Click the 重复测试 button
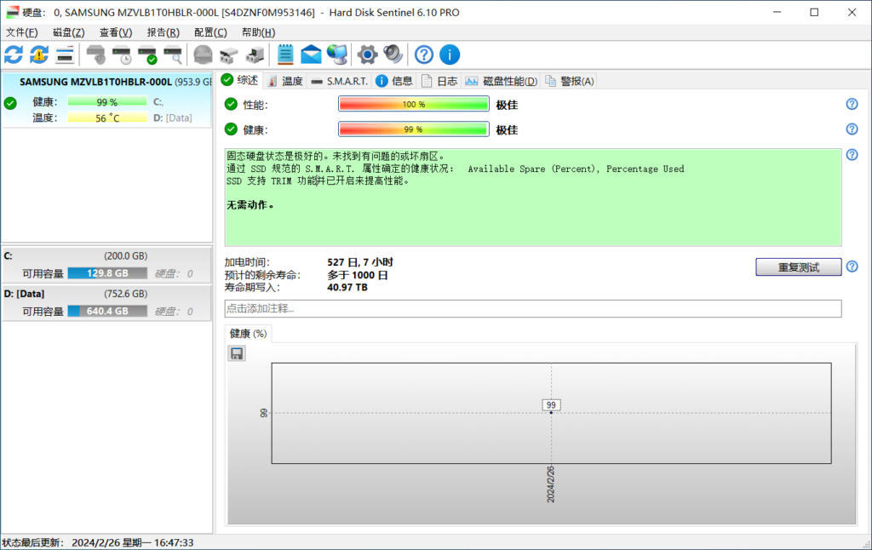872x550 pixels. [799, 267]
